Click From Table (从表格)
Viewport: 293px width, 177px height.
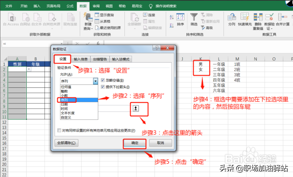coord(102,21)
